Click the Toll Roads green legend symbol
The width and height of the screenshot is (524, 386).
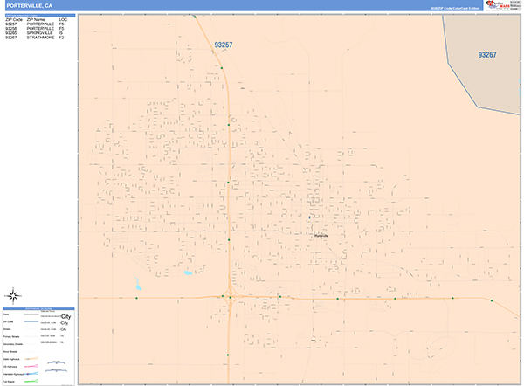pyautogui.click(x=31, y=381)
